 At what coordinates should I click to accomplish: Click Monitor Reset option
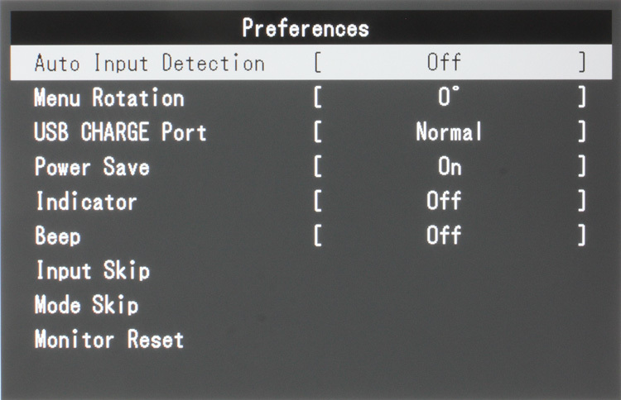click(108, 340)
